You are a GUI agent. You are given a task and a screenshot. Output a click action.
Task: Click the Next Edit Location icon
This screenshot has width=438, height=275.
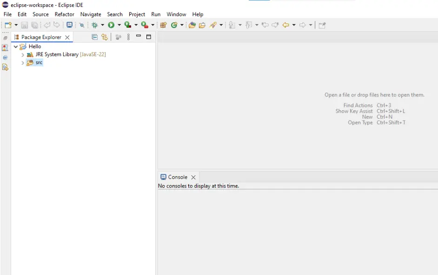[x=275, y=25]
